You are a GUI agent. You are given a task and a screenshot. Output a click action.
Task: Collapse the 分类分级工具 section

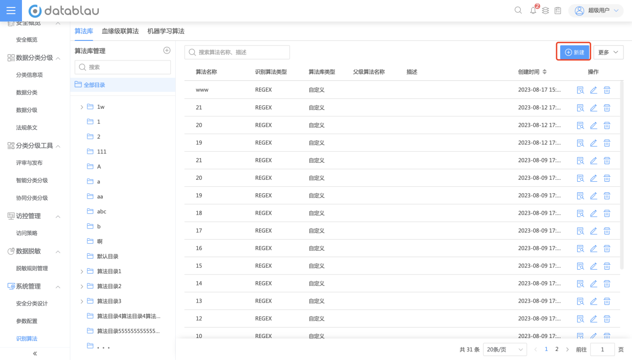coord(58,146)
